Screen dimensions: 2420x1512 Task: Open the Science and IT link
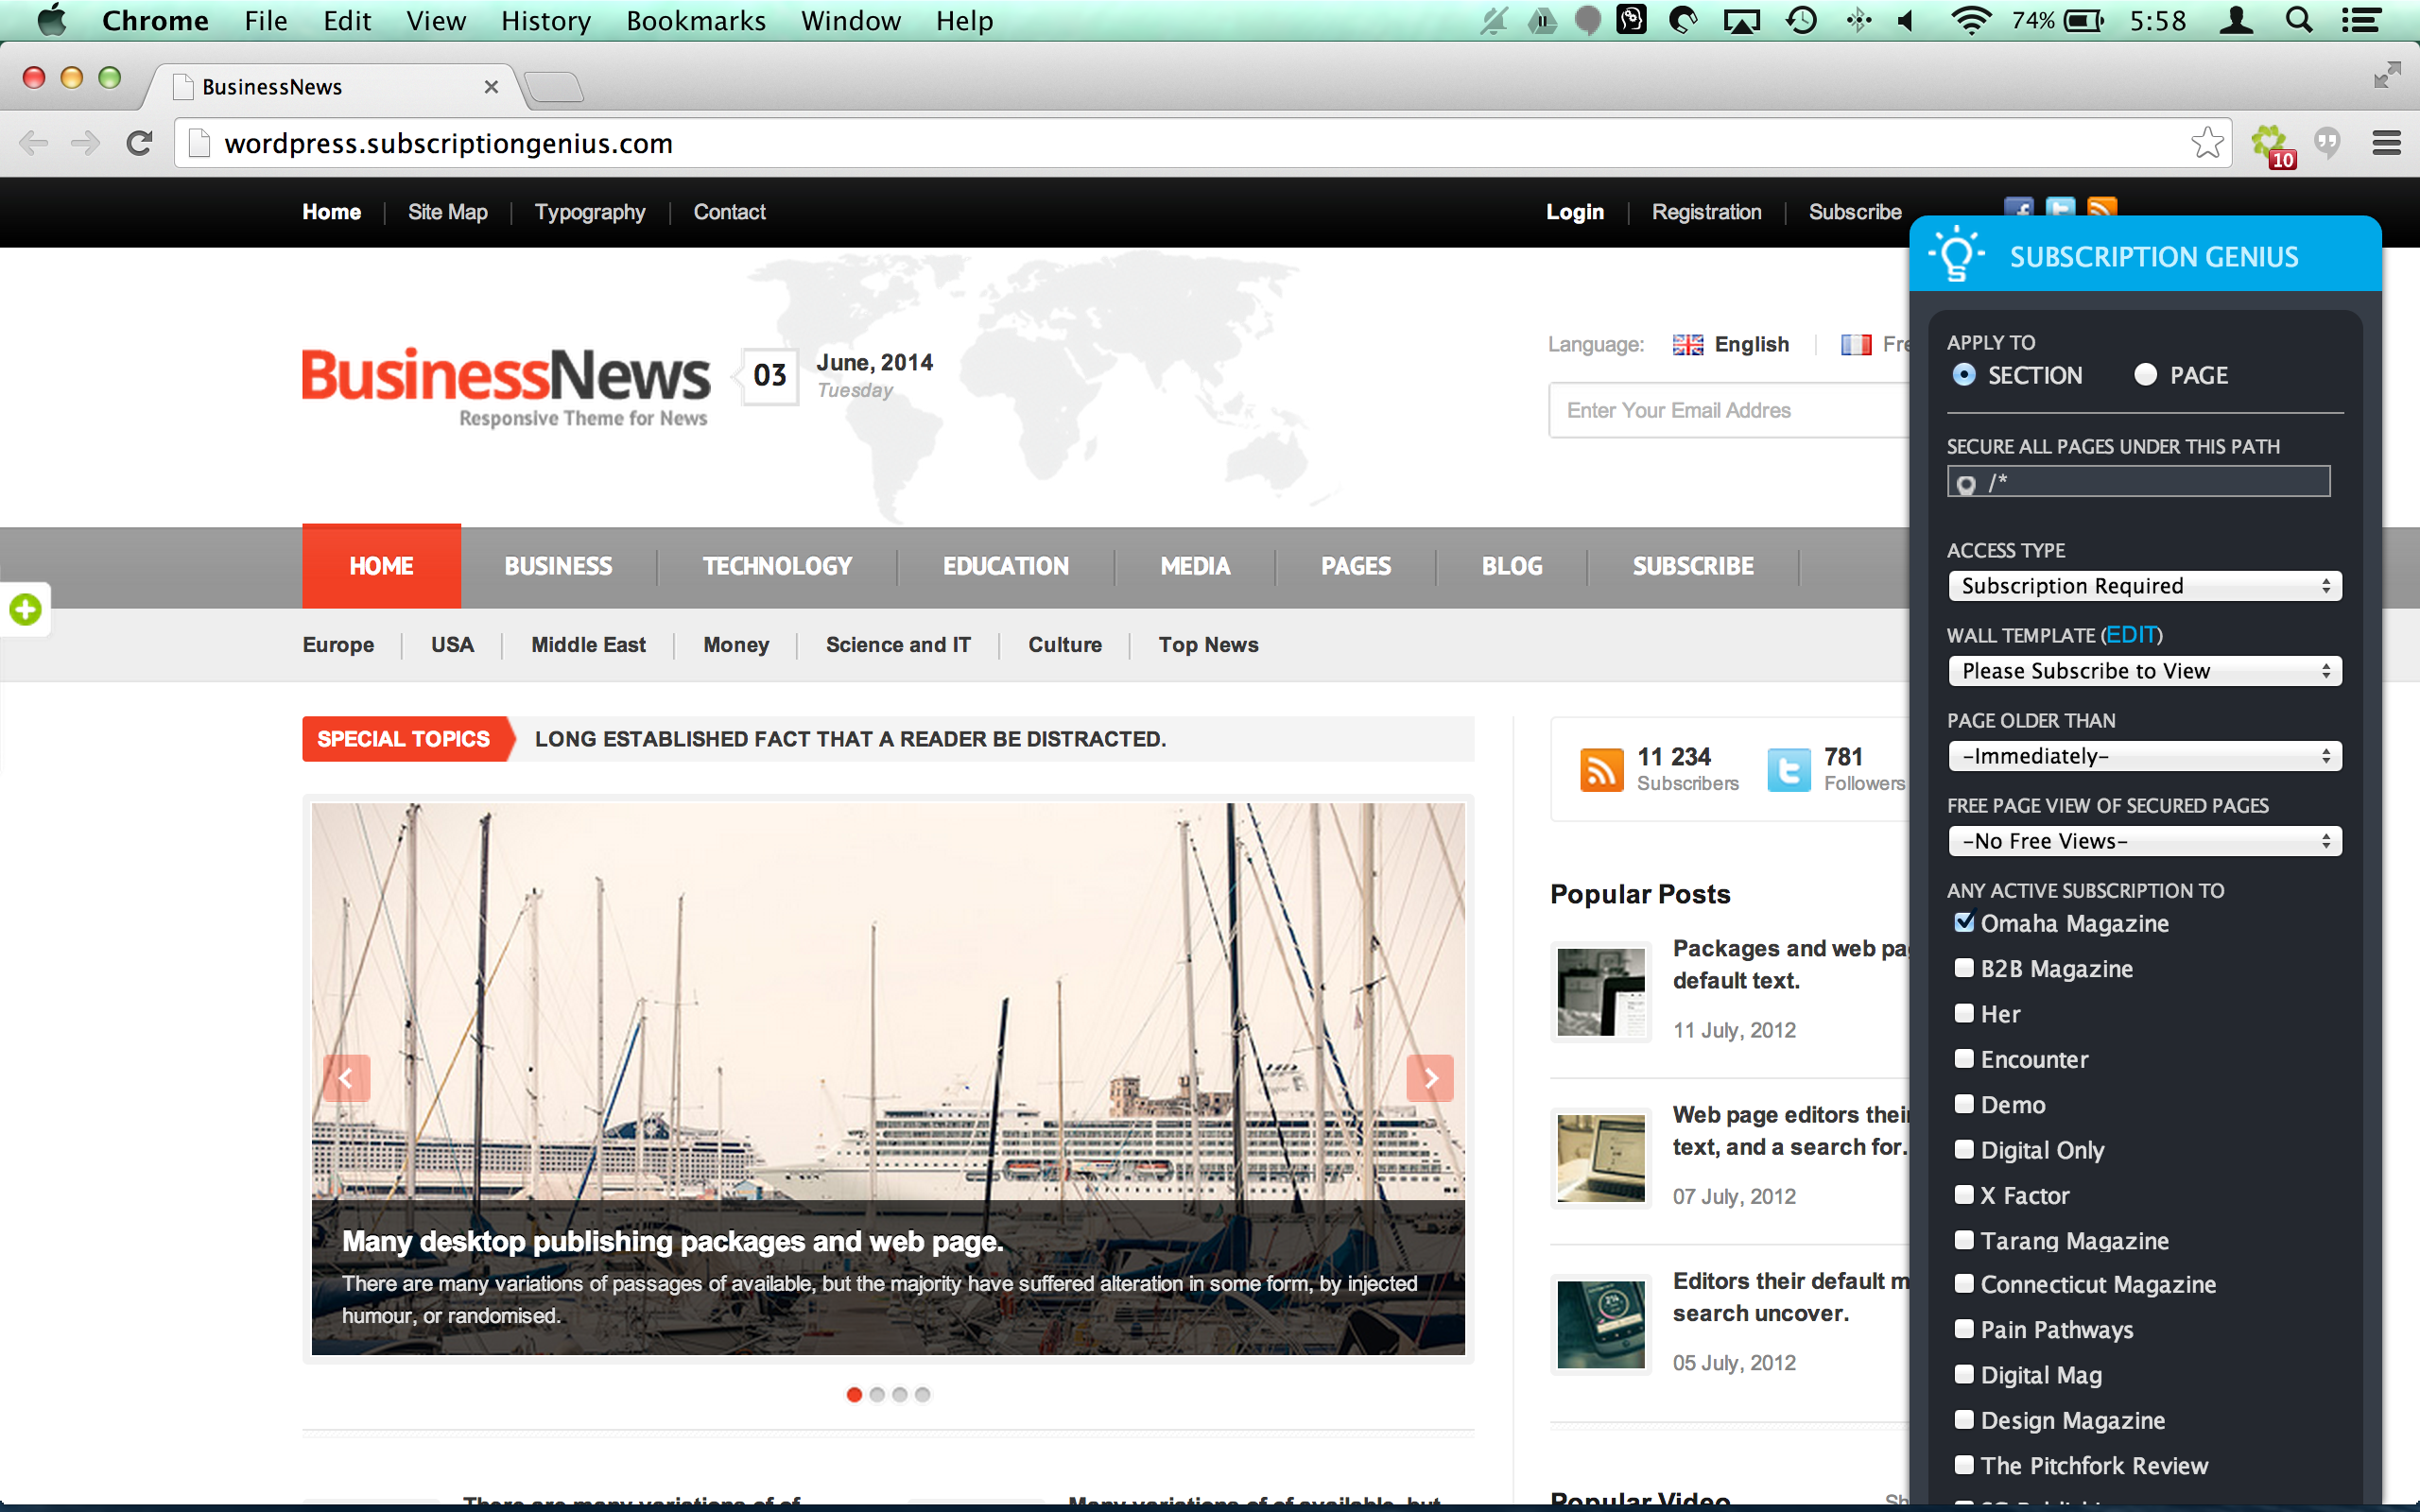click(x=898, y=645)
